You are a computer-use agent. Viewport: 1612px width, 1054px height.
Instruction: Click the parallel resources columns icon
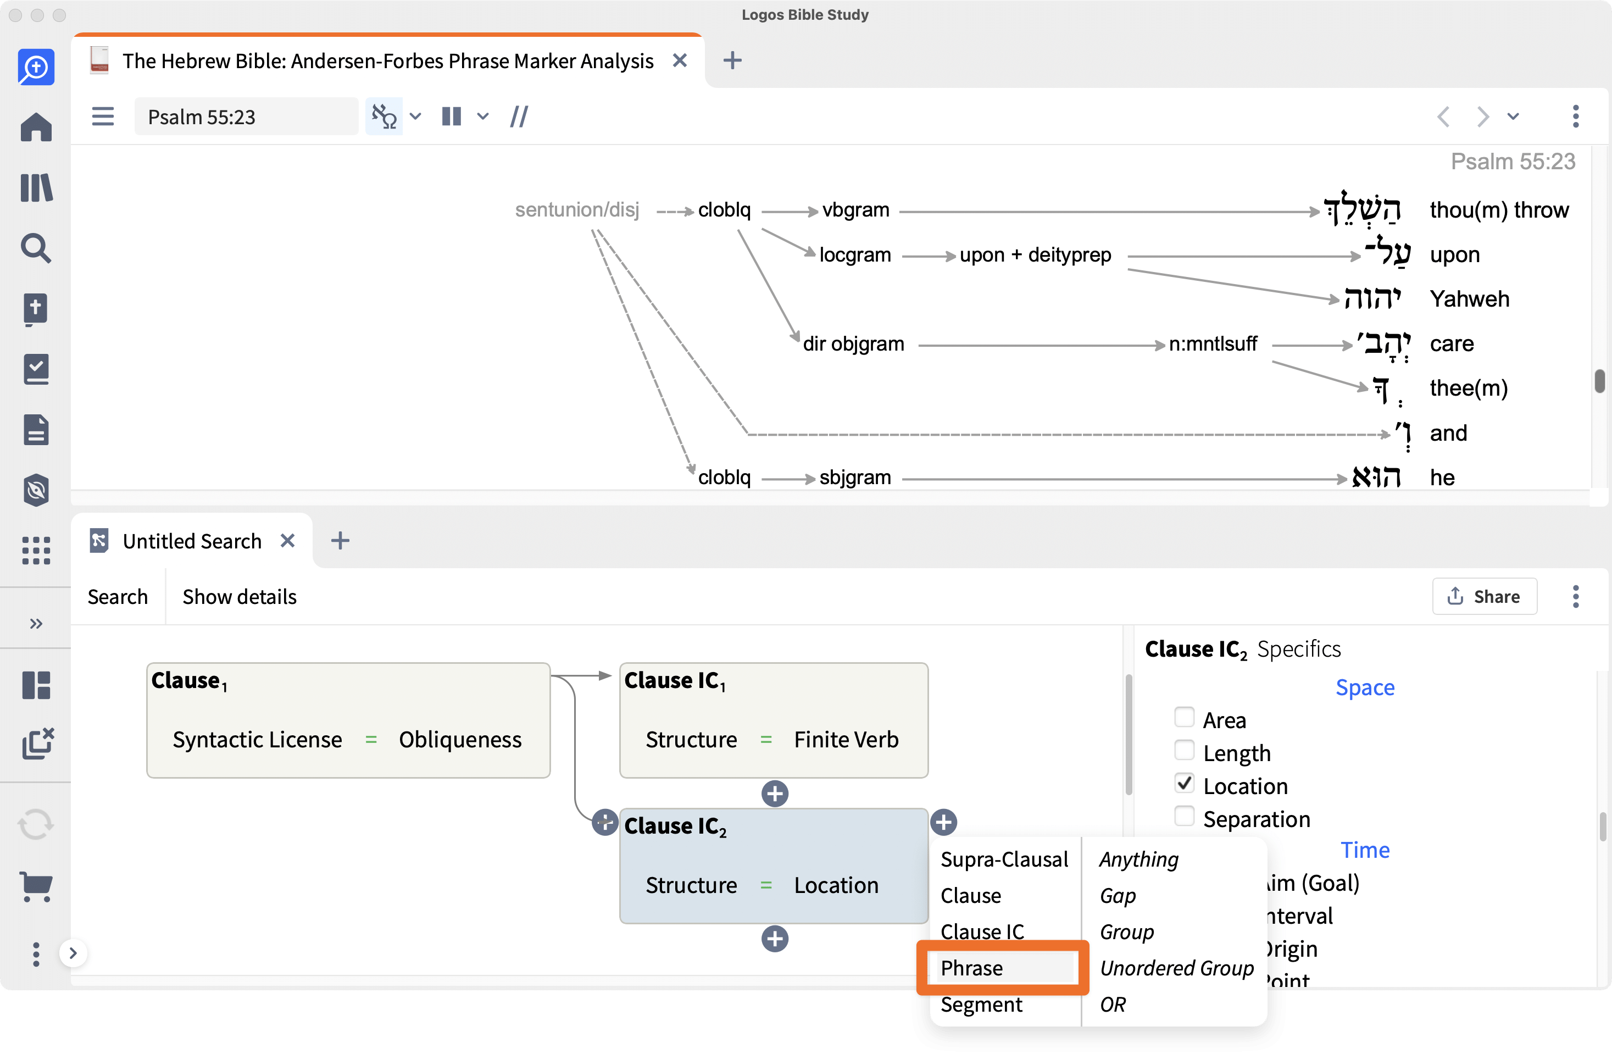tap(451, 117)
